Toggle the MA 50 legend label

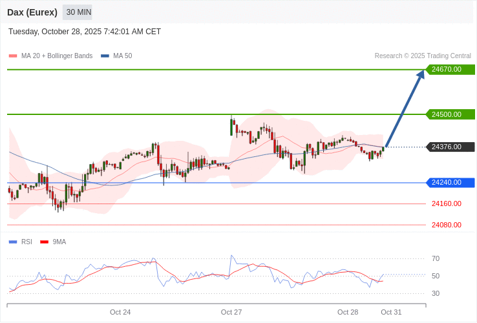pyautogui.click(x=122, y=56)
